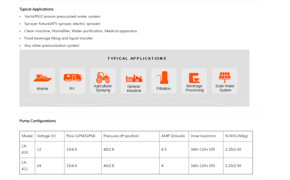Click the Filtration icon tile
The image size is (290, 180).
click(164, 81)
